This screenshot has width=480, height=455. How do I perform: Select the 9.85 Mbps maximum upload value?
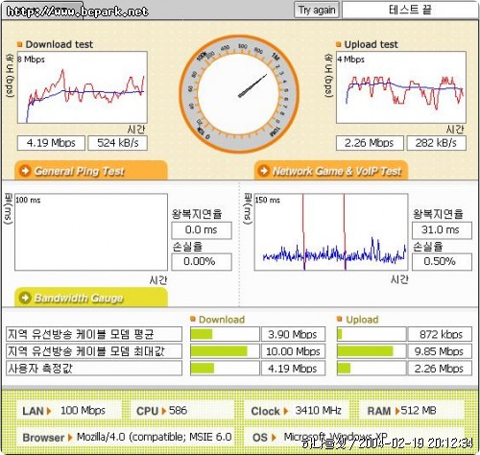(440, 351)
